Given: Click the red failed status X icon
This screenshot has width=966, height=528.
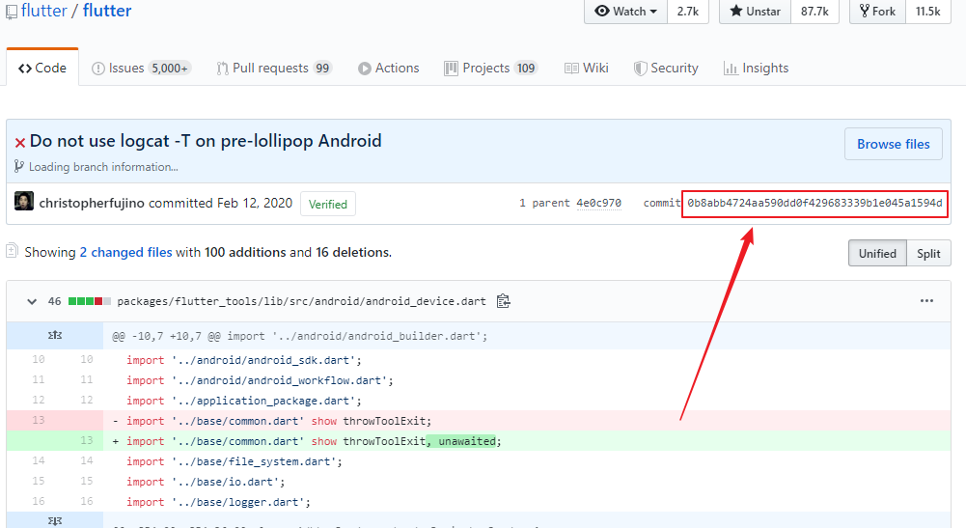Looking at the screenshot, I should coord(19,142).
